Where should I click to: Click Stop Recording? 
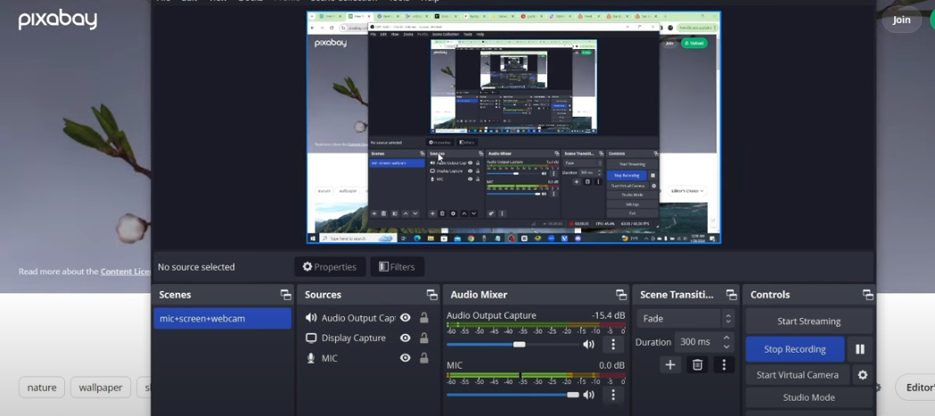tap(795, 349)
